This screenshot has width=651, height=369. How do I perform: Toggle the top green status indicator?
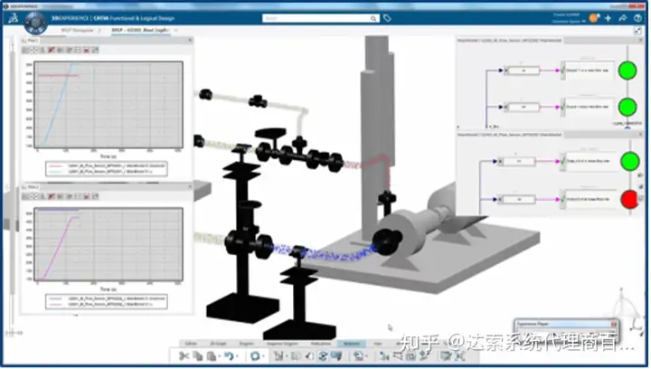point(627,71)
